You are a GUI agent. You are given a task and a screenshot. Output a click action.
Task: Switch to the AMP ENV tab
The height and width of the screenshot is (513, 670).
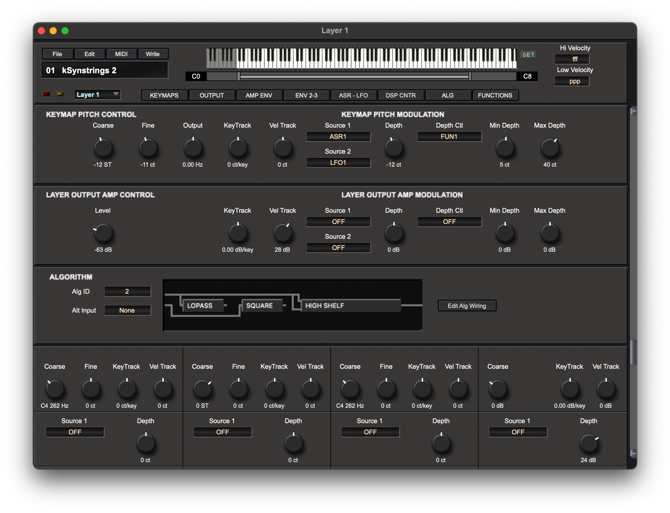(259, 95)
